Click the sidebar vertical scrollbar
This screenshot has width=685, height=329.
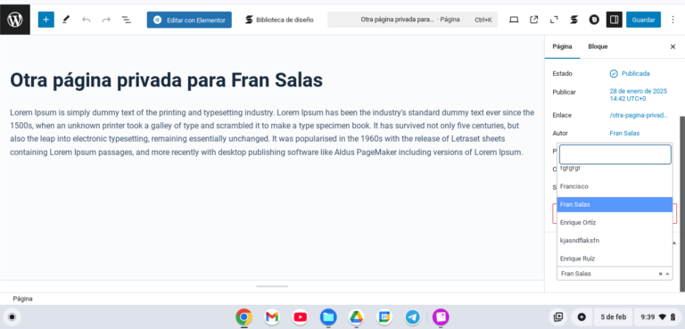coord(682,203)
